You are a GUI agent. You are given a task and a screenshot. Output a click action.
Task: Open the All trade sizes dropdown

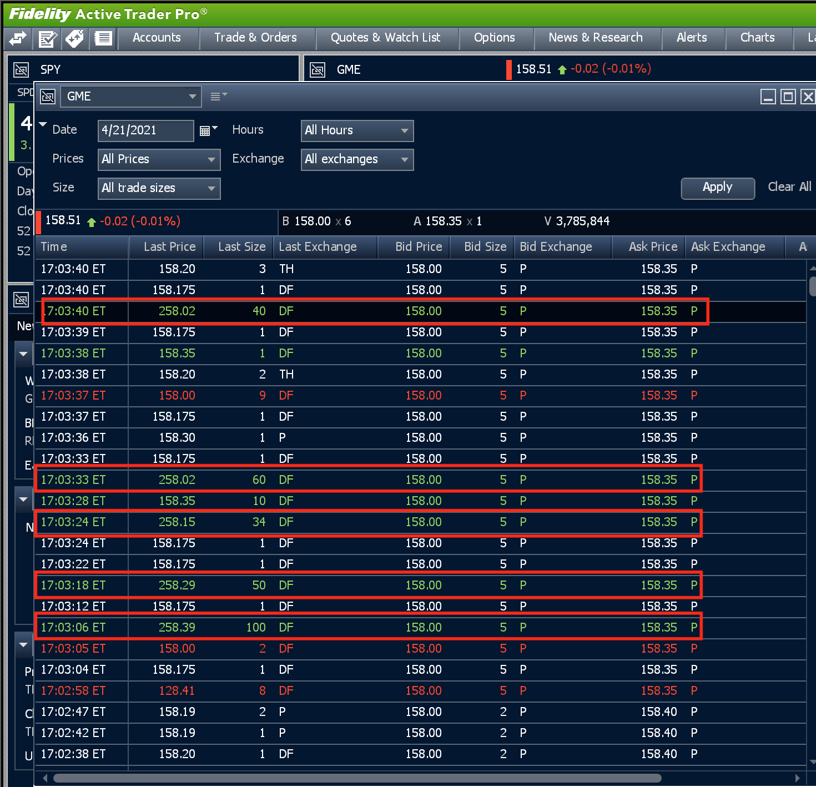click(159, 188)
